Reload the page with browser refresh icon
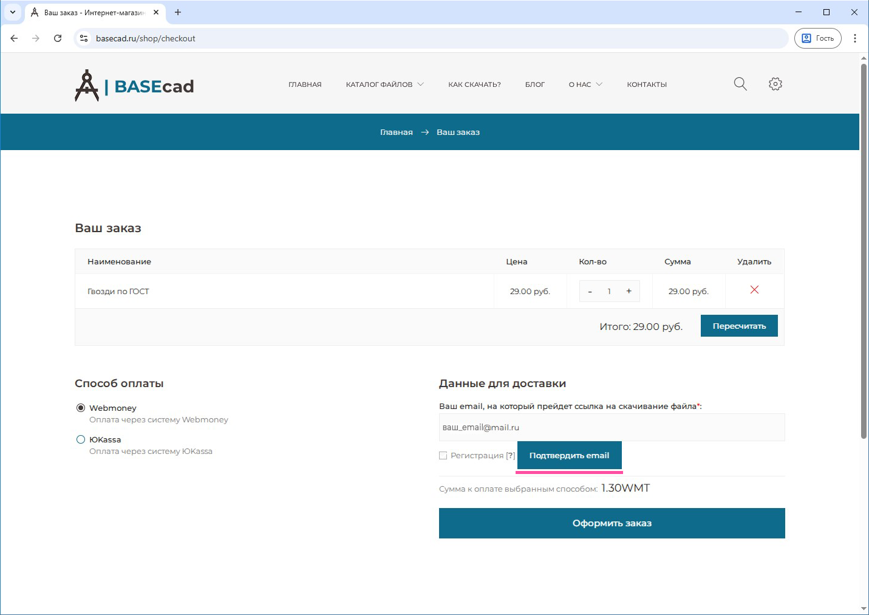869x615 pixels. pyautogui.click(x=58, y=38)
